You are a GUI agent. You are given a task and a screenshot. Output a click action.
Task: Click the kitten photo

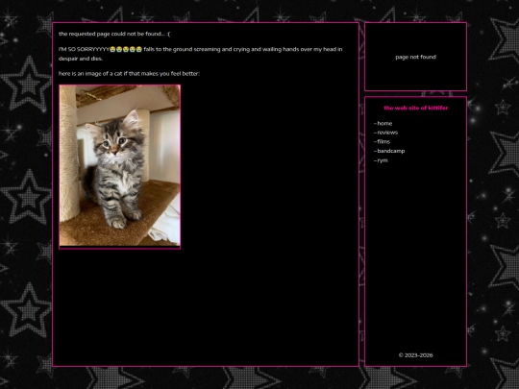[x=120, y=166]
